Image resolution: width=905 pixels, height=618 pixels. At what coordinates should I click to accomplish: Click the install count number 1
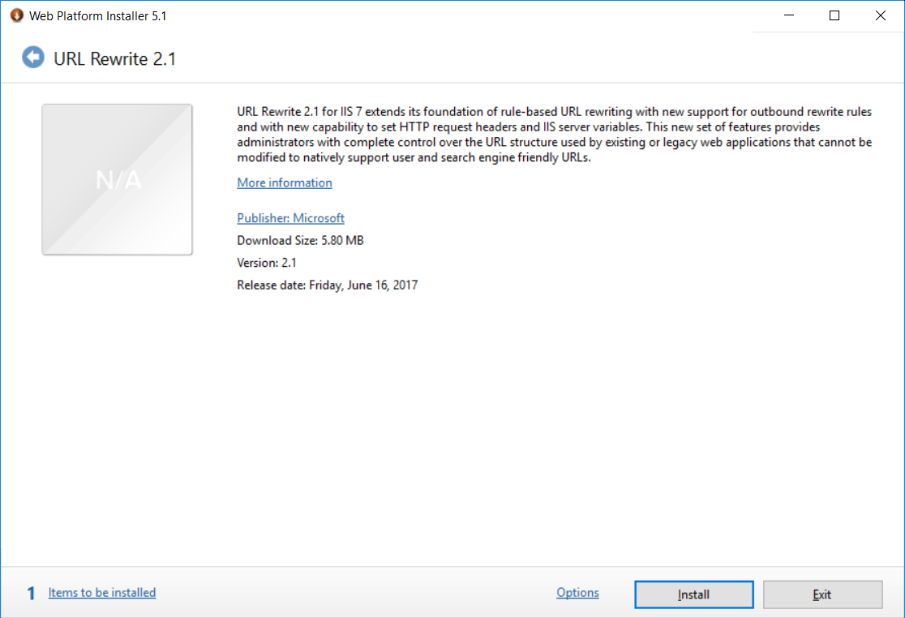(32, 594)
